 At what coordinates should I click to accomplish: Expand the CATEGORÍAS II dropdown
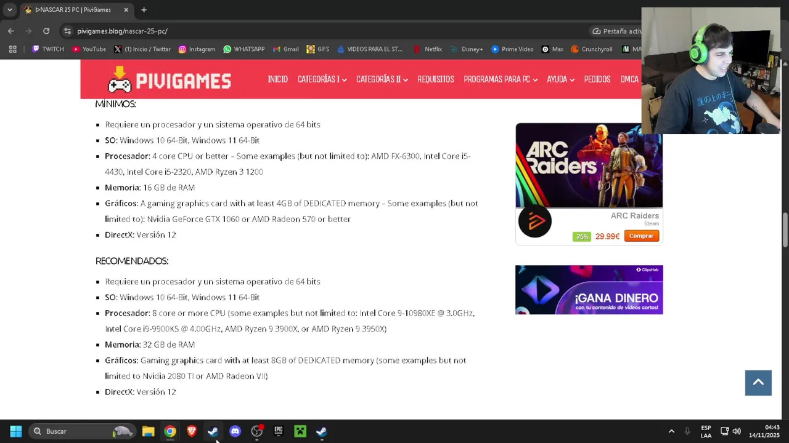382,79
